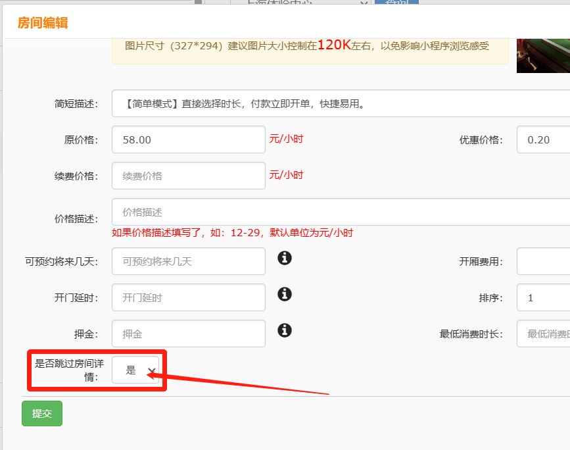Click the 排序 field containing 1
This screenshot has height=450, width=570.
tap(543, 297)
